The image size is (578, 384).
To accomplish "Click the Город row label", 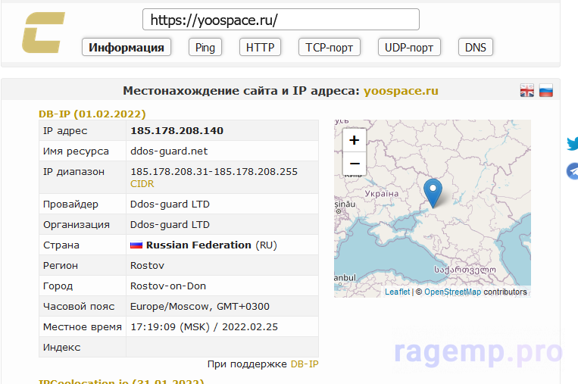I will point(58,286).
